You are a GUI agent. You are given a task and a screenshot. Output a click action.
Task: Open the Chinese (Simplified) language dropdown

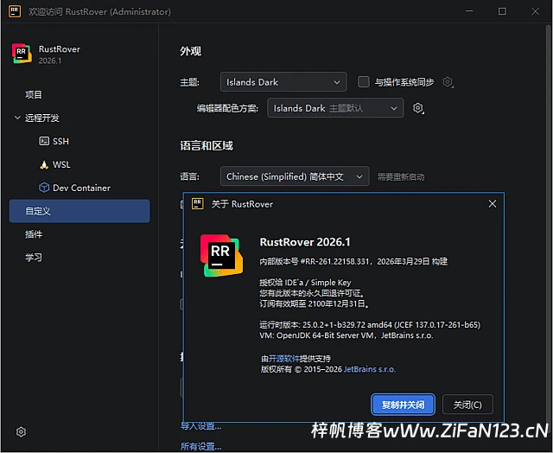[295, 176]
